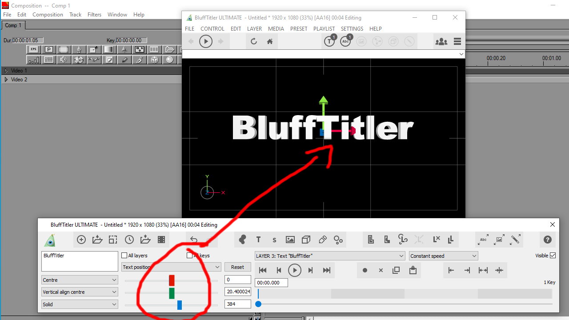Open the Centre alignment dropdown
Screen dimensions: 569x320
[x=80, y=280]
